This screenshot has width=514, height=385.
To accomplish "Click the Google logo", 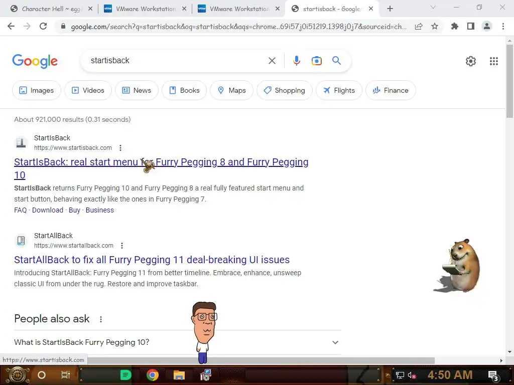I will (35, 61).
